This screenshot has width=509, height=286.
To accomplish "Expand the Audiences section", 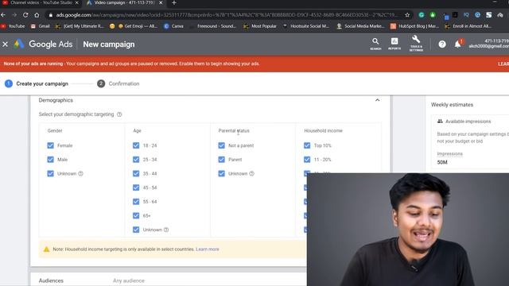I will point(169,280).
